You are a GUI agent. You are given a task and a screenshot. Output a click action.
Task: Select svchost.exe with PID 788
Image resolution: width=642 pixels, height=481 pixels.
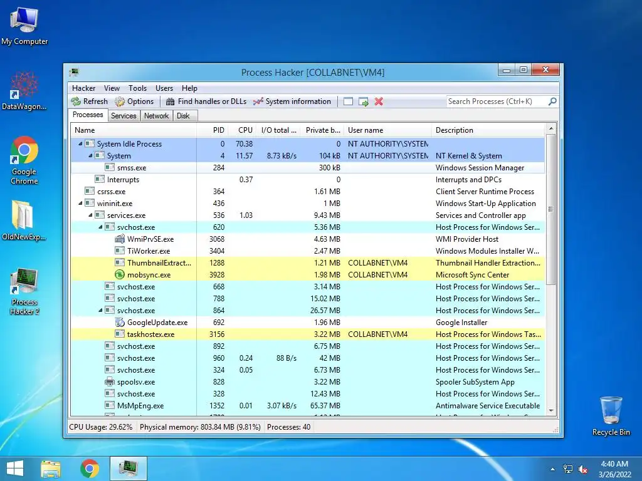308,299
